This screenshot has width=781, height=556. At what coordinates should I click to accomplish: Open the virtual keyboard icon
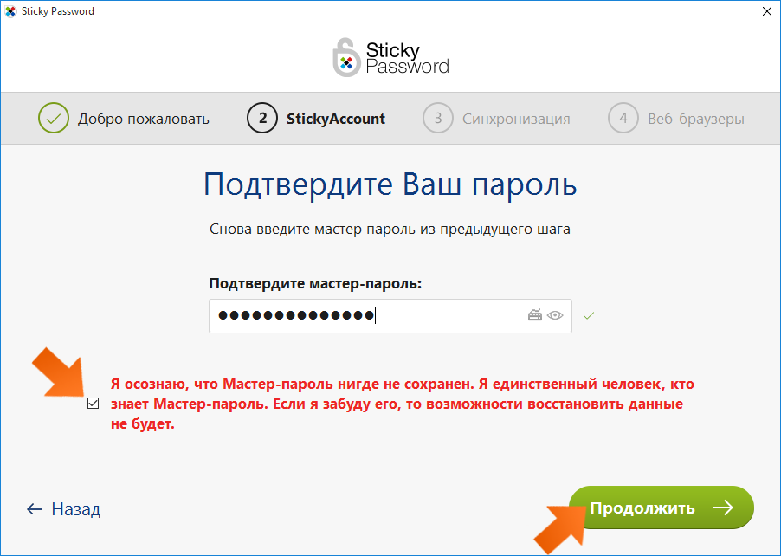click(535, 315)
